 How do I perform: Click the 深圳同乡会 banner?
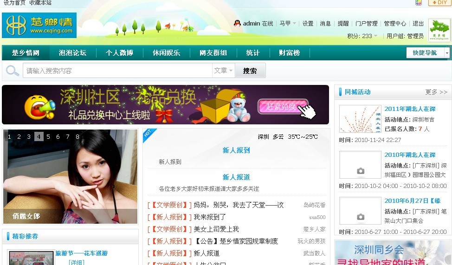pos(393,252)
